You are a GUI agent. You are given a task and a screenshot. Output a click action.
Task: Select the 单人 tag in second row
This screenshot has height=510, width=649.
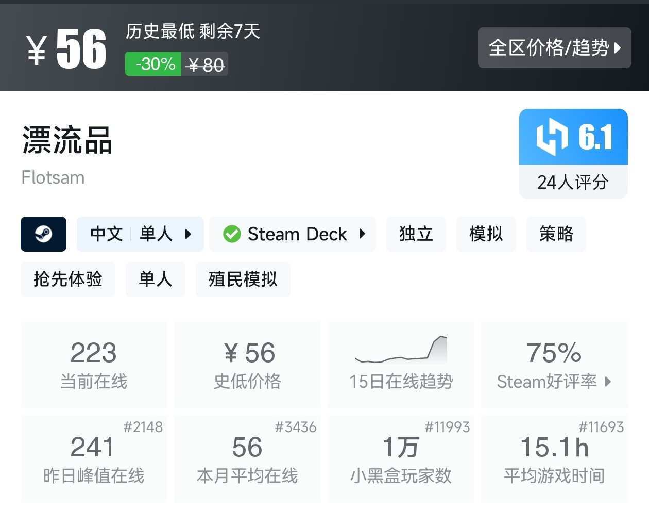pos(155,279)
